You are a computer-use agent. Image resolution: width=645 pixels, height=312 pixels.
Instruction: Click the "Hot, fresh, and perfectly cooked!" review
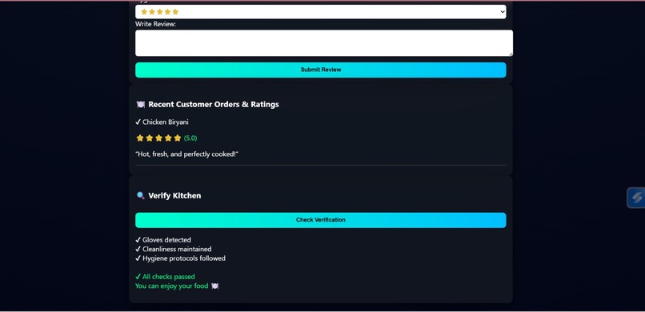[x=186, y=154]
